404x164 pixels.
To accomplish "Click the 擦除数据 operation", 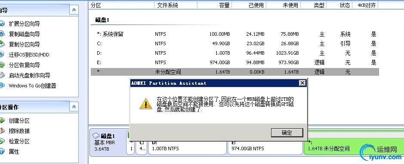I will [x=19, y=131].
